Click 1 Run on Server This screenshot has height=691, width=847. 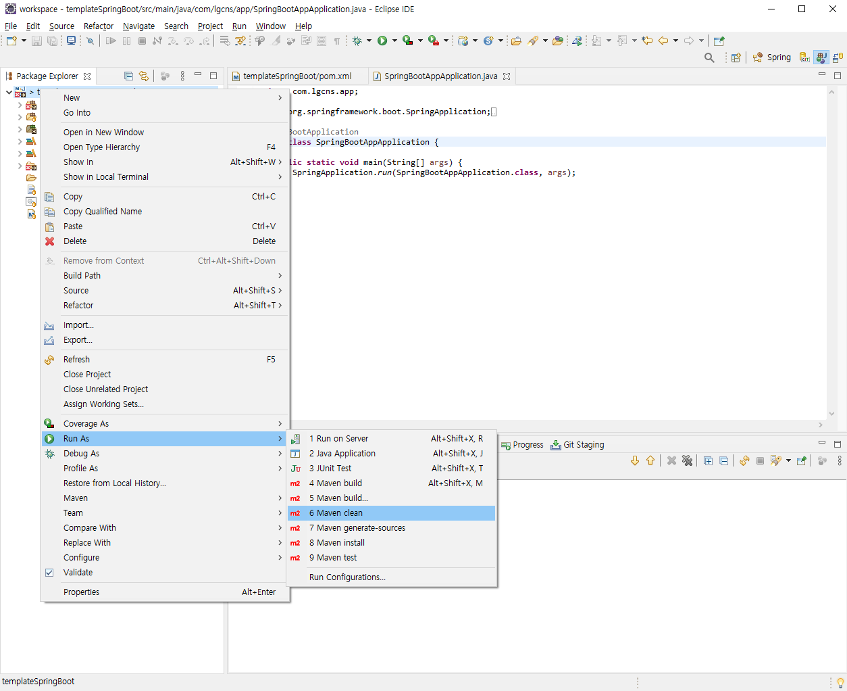(x=391, y=439)
